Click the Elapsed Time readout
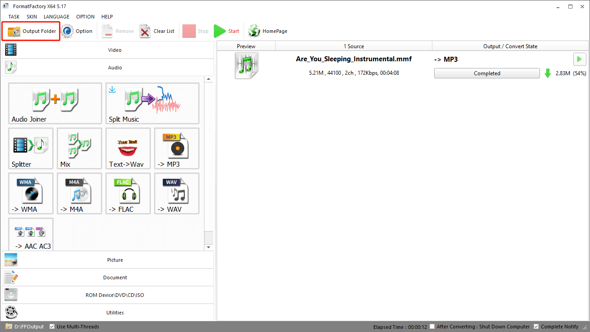Viewport: 590px width, 332px height. click(x=400, y=327)
